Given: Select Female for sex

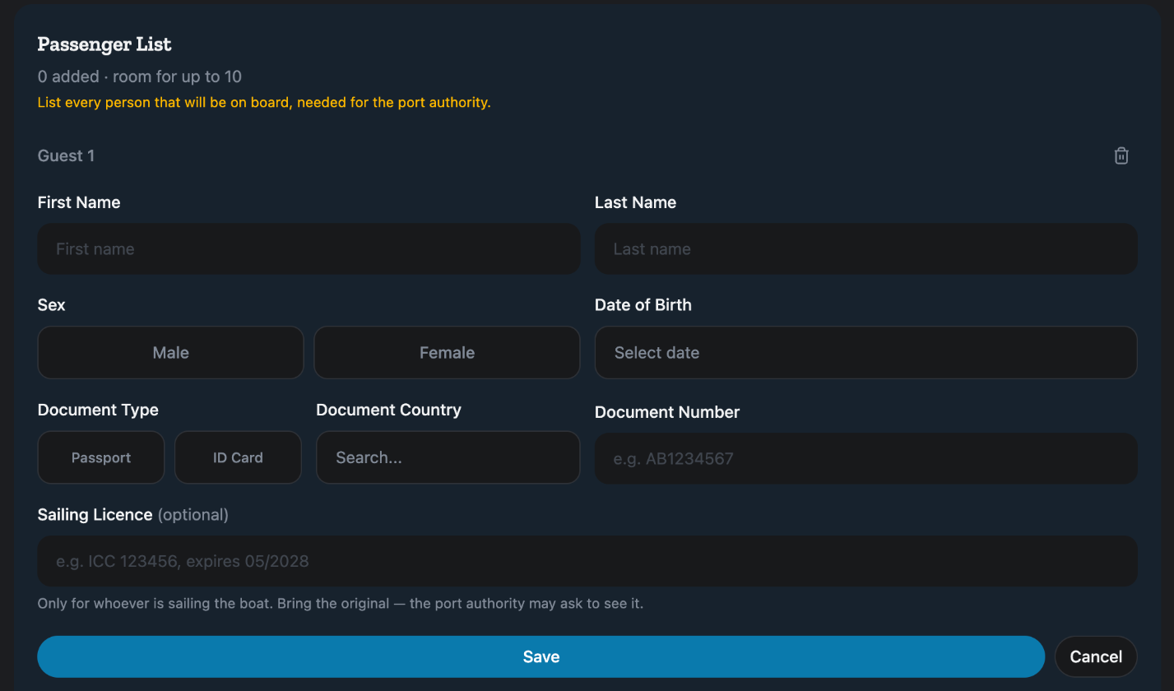Looking at the screenshot, I should pyautogui.click(x=448, y=353).
